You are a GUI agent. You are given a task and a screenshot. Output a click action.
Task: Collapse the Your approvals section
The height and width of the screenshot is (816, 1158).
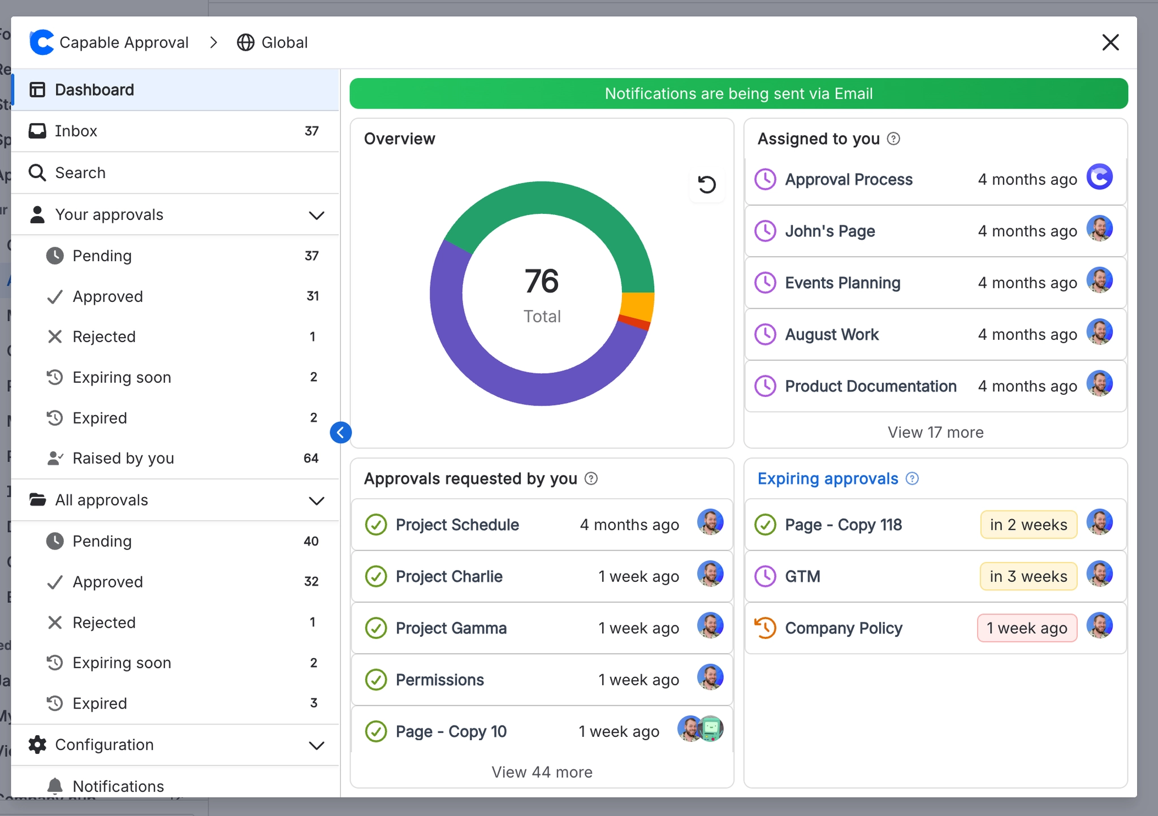[x=317, y=215]
